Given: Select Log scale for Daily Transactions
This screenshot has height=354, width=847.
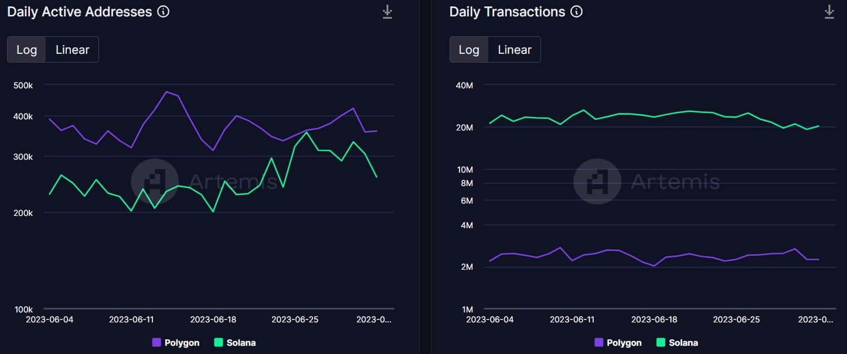Looking at the screenshot, I should pyautogui.click(x=469, y=50).
